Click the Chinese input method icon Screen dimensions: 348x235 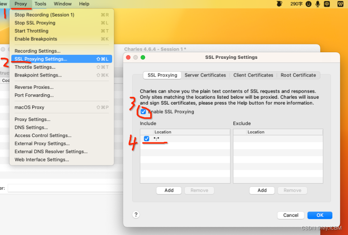click(327, 4)
